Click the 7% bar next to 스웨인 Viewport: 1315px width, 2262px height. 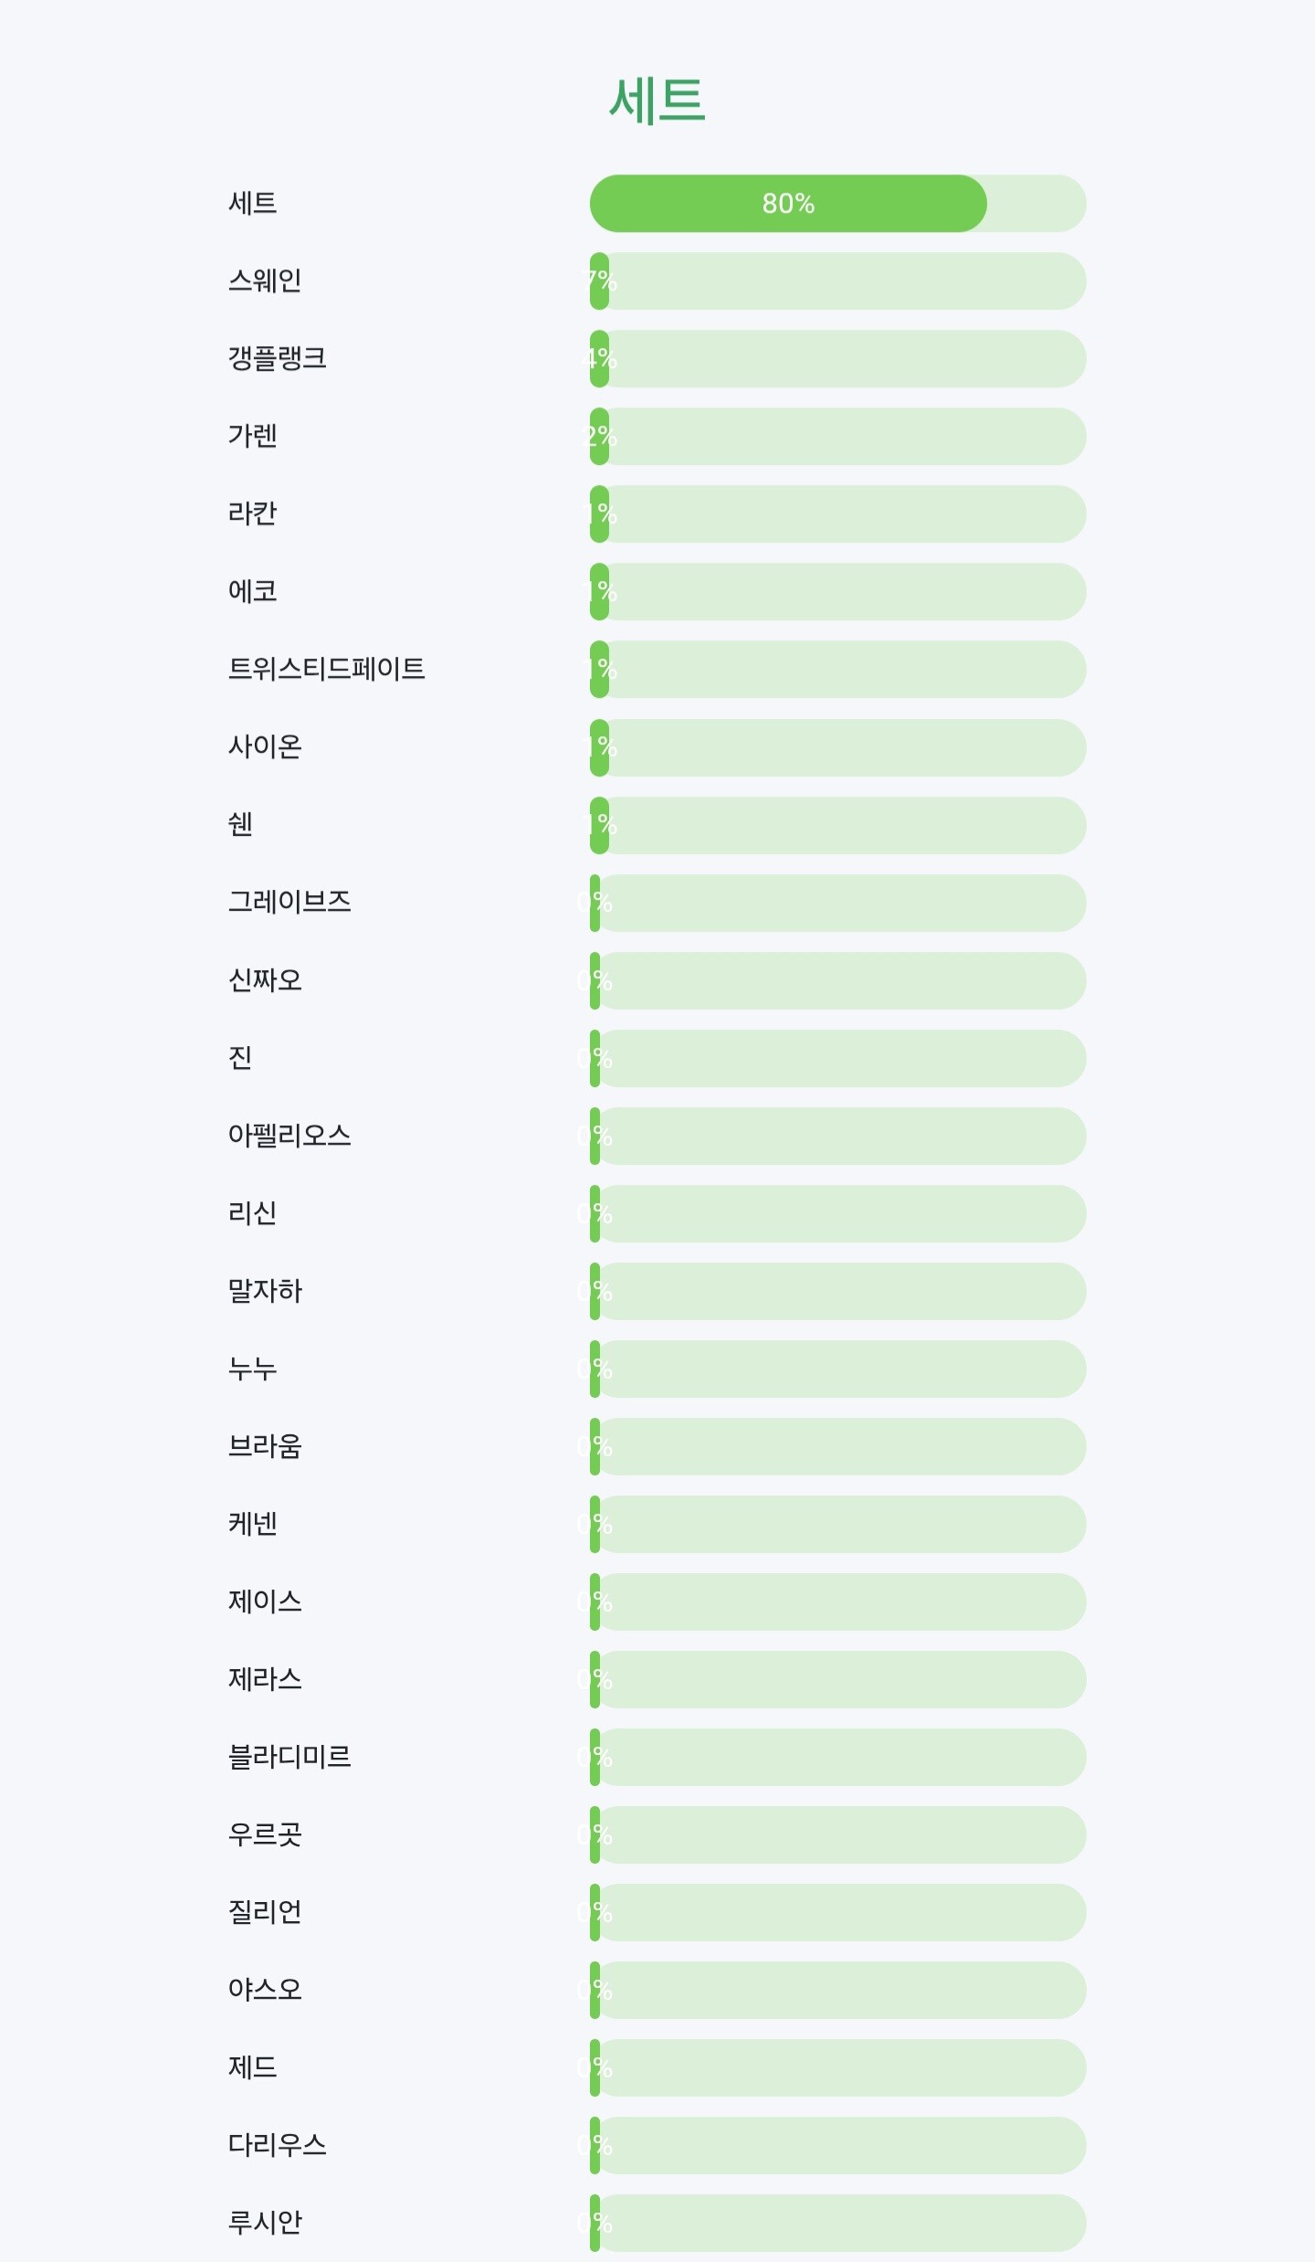(836, 281)
